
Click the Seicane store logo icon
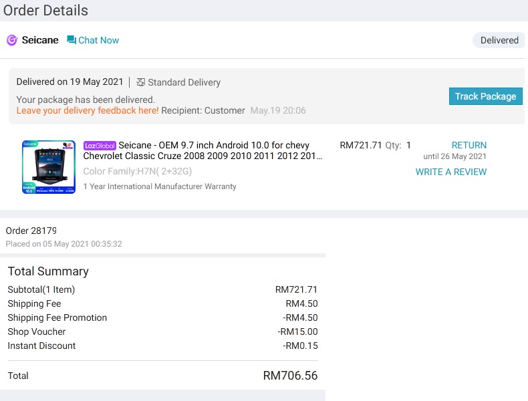[12, 40]
